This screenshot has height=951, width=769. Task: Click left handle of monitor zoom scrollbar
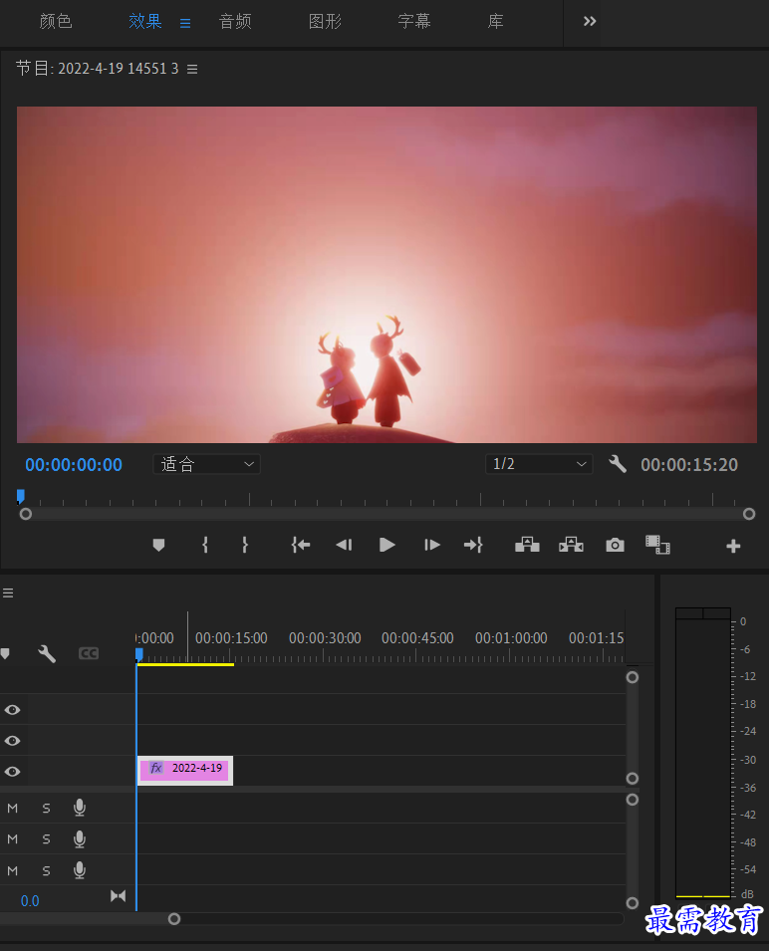(26, 514)
